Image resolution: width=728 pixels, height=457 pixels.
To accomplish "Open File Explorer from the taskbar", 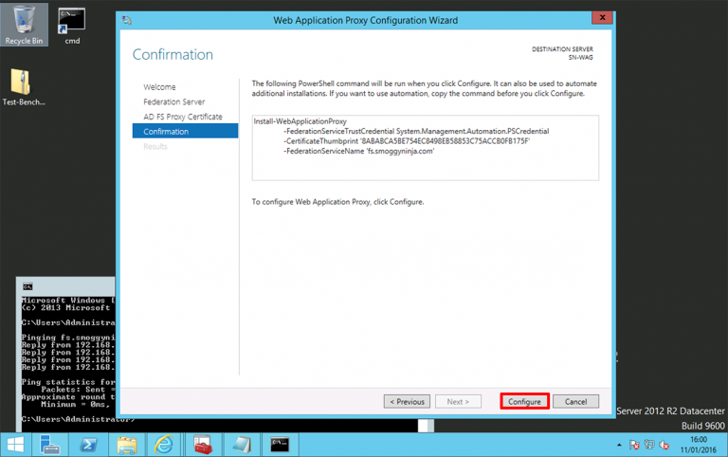I will tap(127, 445).
